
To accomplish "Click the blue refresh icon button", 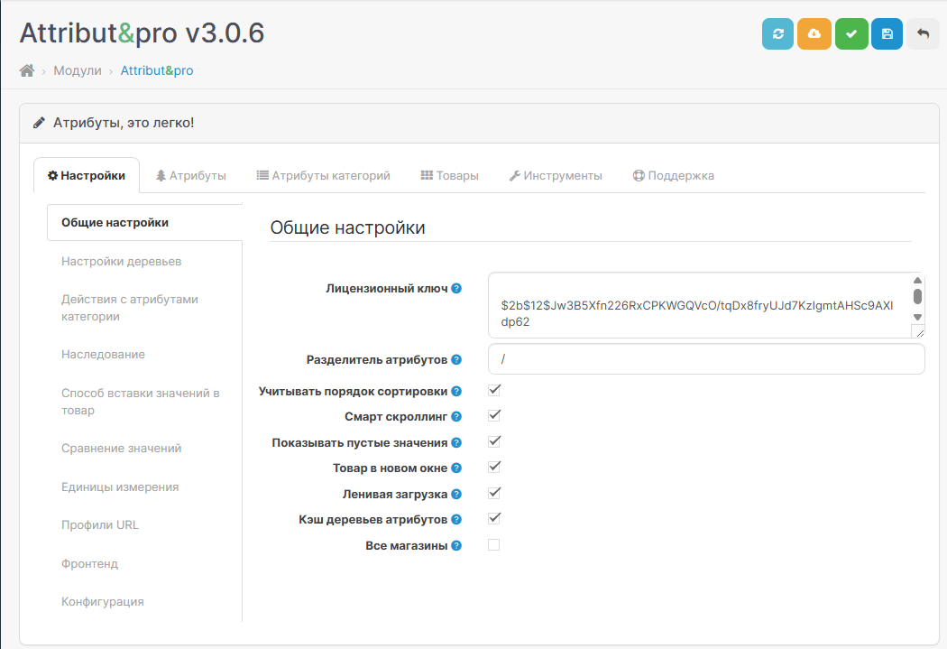I will [x=777, y=33].
